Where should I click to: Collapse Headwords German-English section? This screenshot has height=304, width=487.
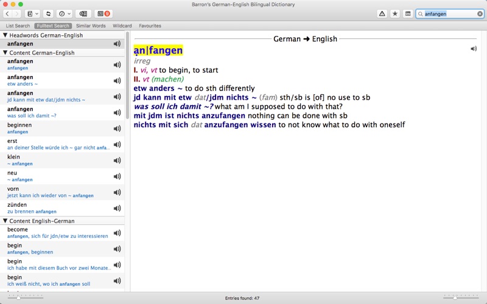click(x=5, y=35)
